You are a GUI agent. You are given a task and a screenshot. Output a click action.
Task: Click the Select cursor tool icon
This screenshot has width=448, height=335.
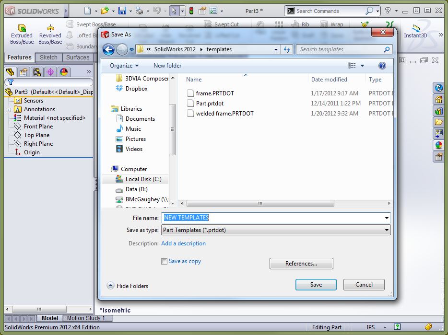point(174,11)
